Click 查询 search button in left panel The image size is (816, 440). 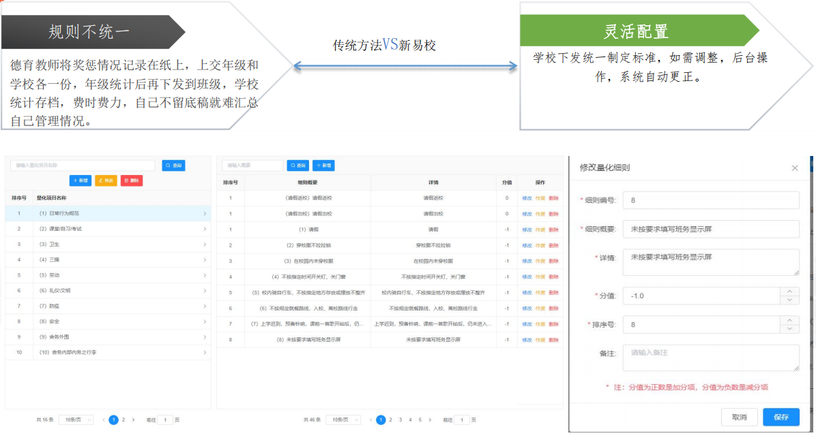173,166
